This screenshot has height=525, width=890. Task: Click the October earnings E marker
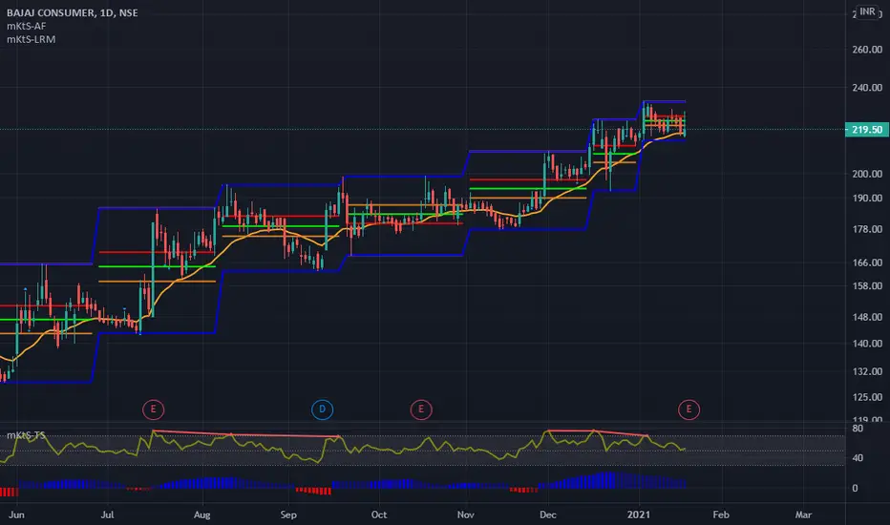[x=421, y=409]
